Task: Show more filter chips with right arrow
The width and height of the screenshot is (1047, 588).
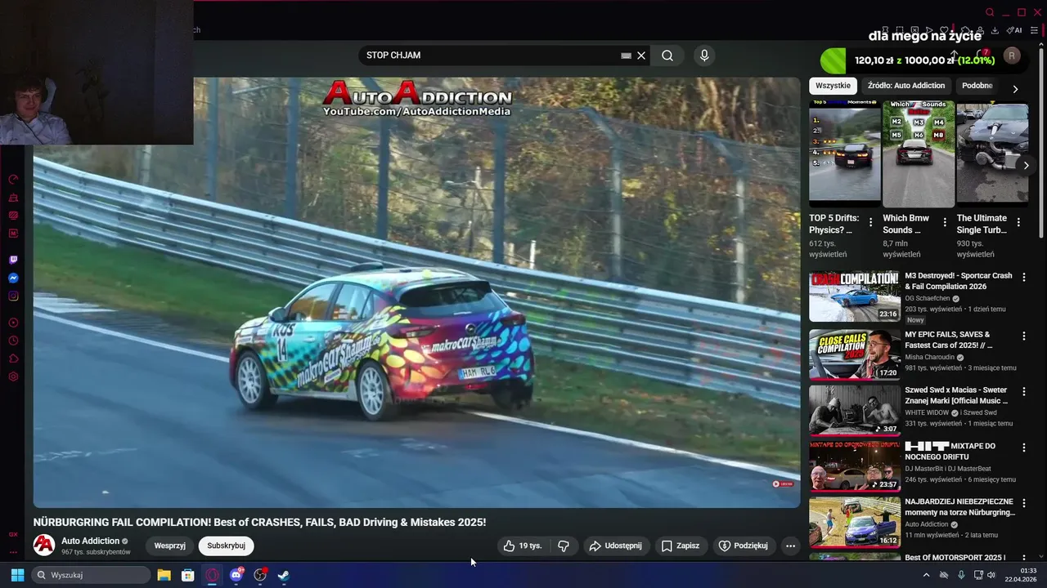Action: pos(1015,88)
